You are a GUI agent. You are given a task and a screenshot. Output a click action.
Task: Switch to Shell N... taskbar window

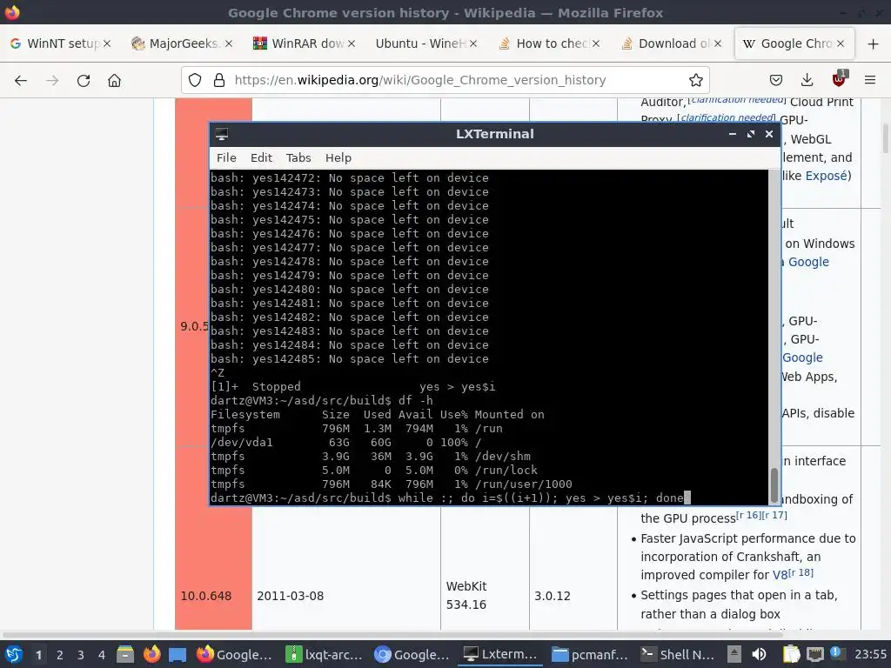pos(678,654)
